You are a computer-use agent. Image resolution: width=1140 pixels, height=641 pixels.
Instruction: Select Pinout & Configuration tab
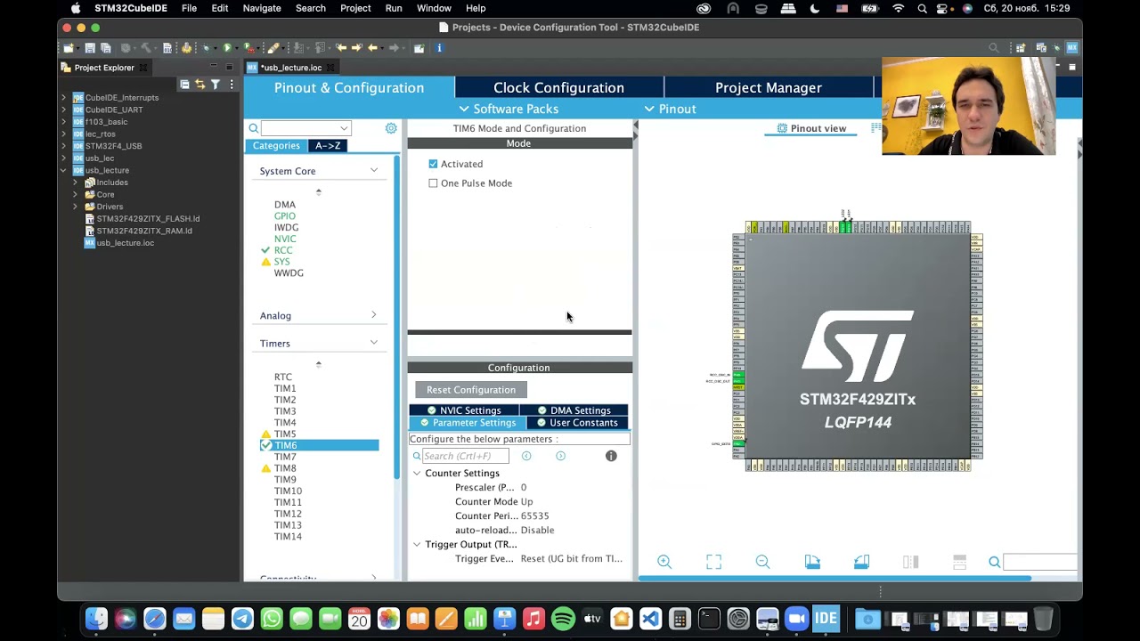349,87
